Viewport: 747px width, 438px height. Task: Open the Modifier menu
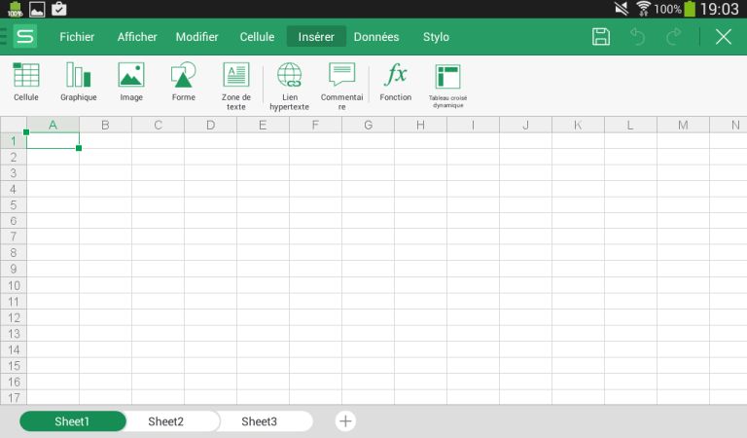click(196, 37)
